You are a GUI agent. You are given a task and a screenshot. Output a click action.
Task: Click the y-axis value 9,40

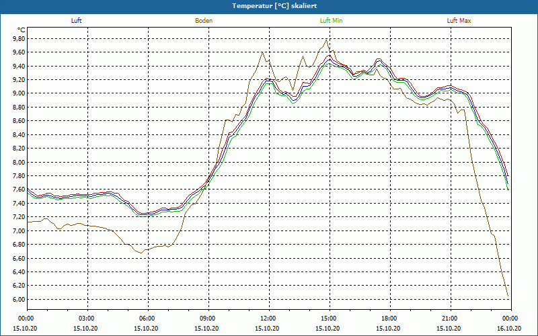coord(19,66)
